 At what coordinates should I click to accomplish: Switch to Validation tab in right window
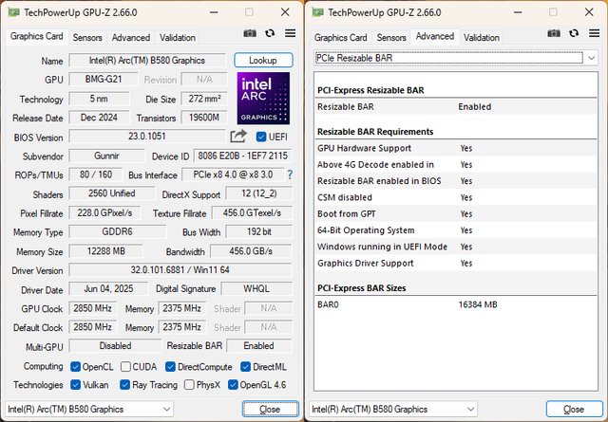point(482,38)
